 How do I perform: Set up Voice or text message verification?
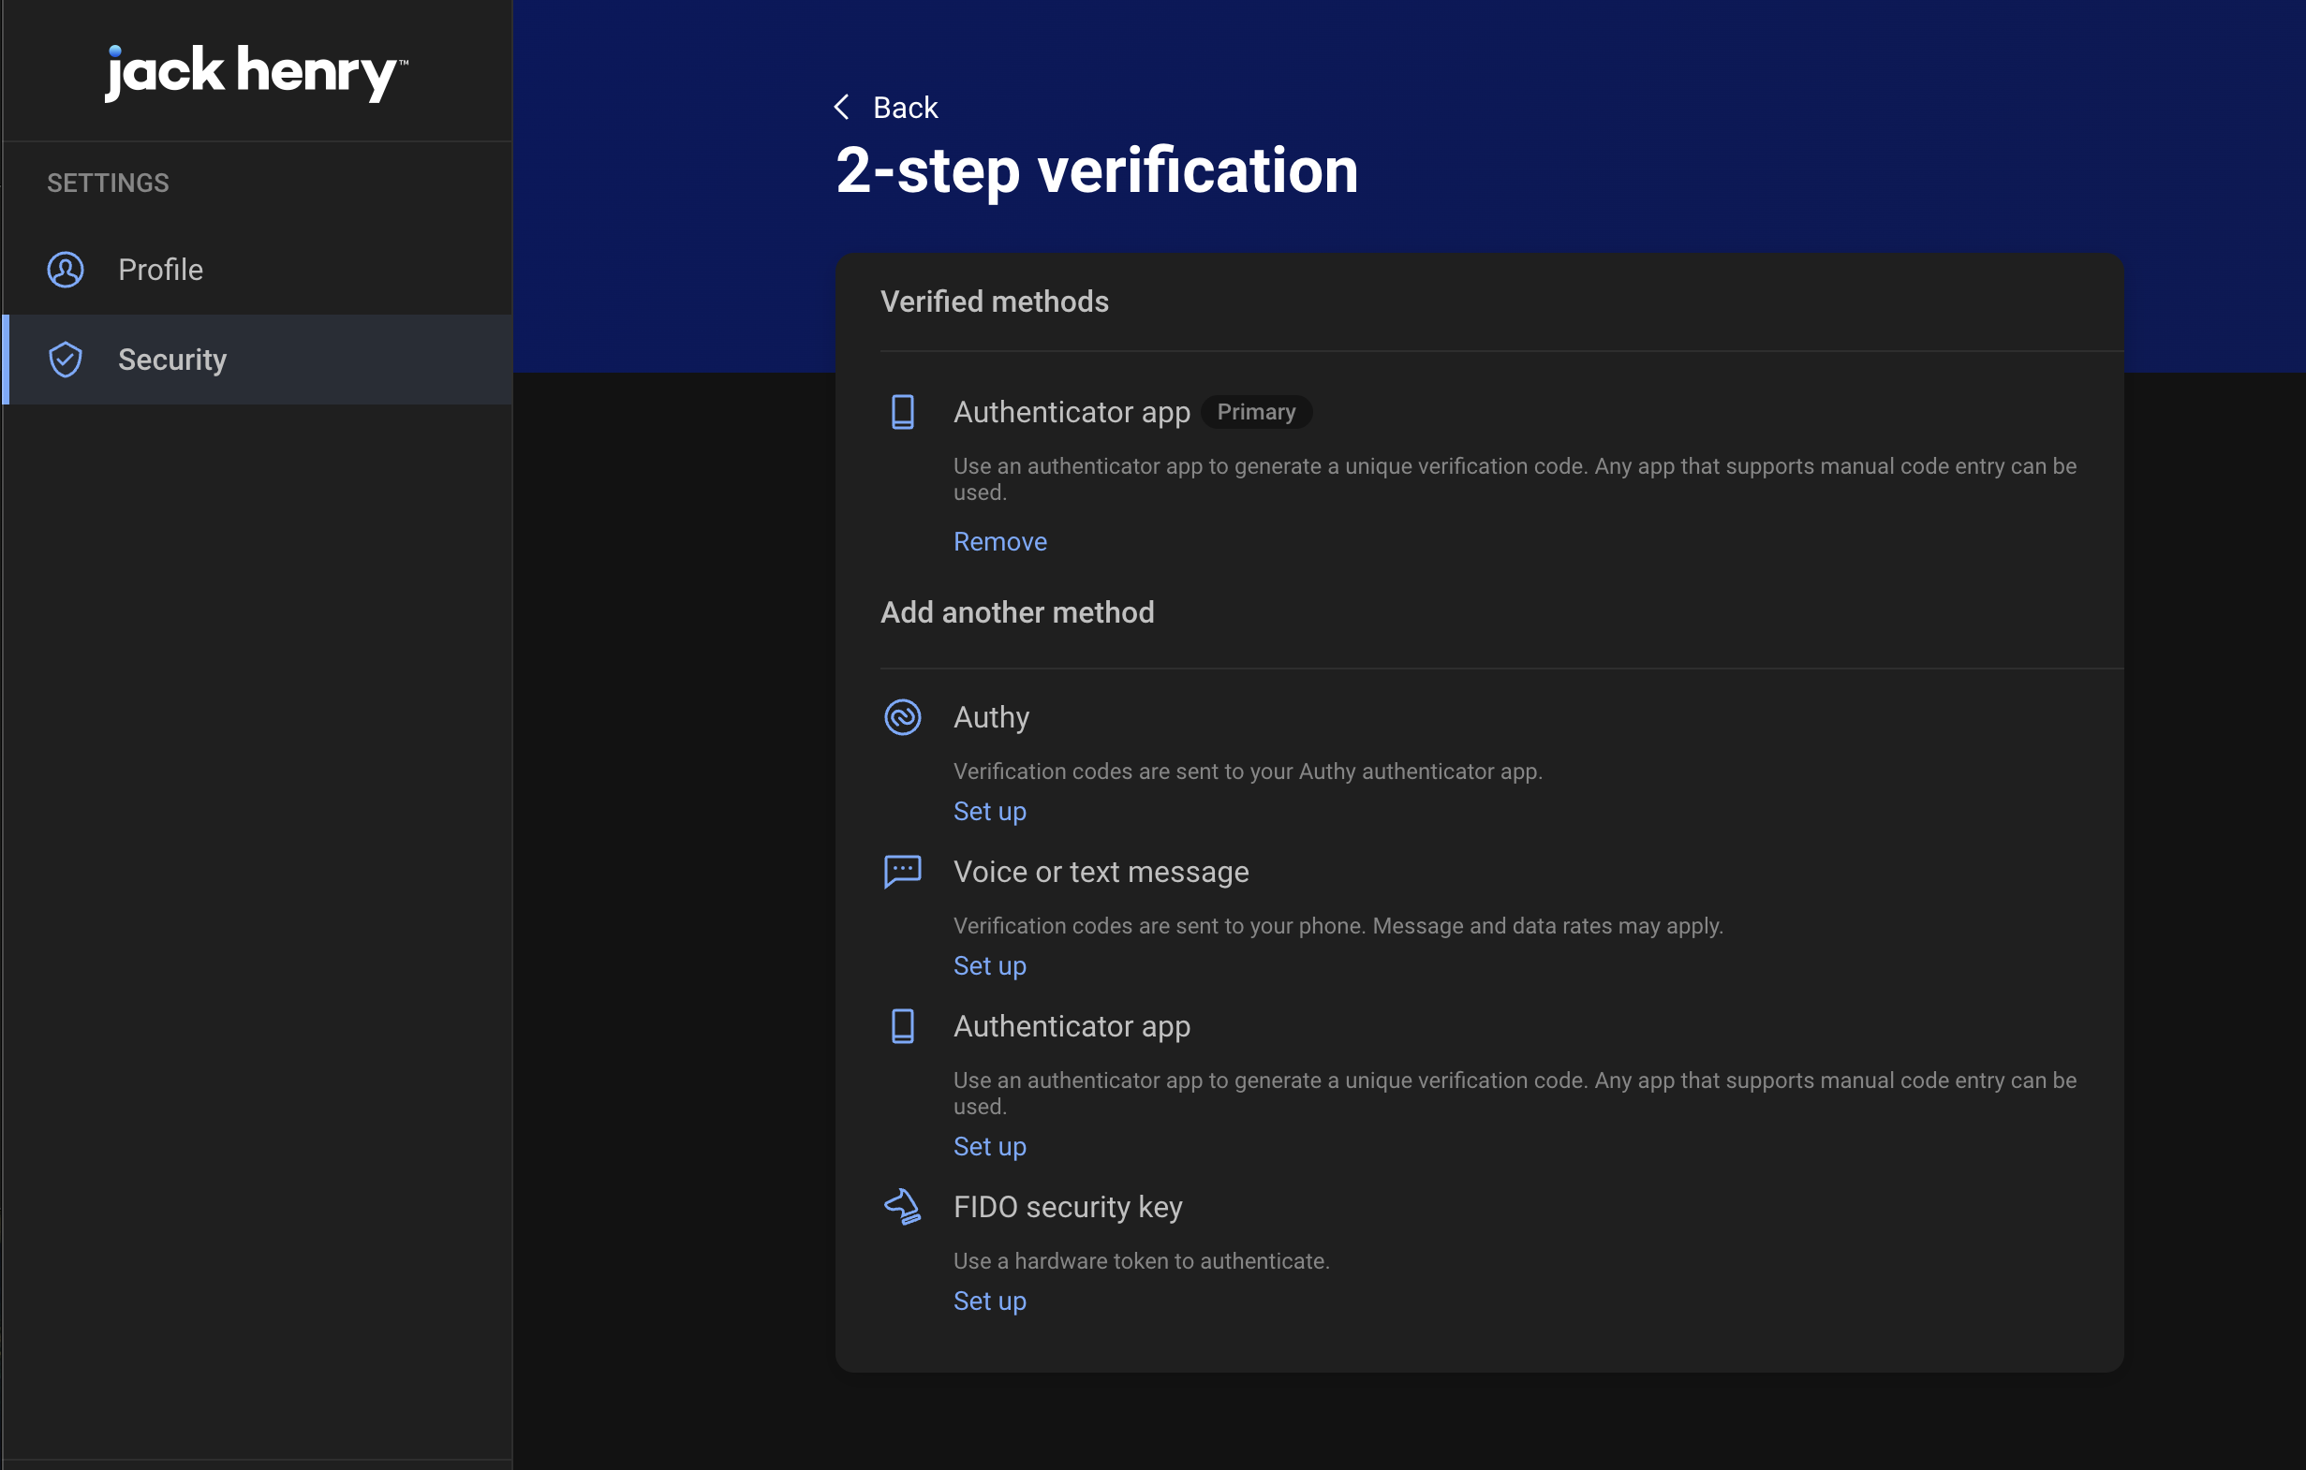click(x=989, y=965)
